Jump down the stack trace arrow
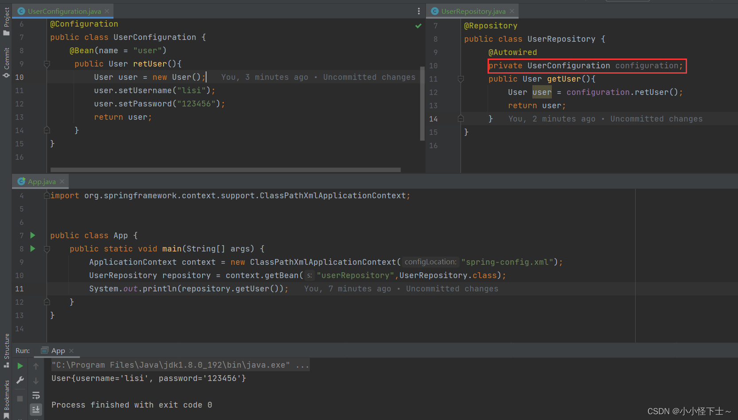 [x=36, y=381]
